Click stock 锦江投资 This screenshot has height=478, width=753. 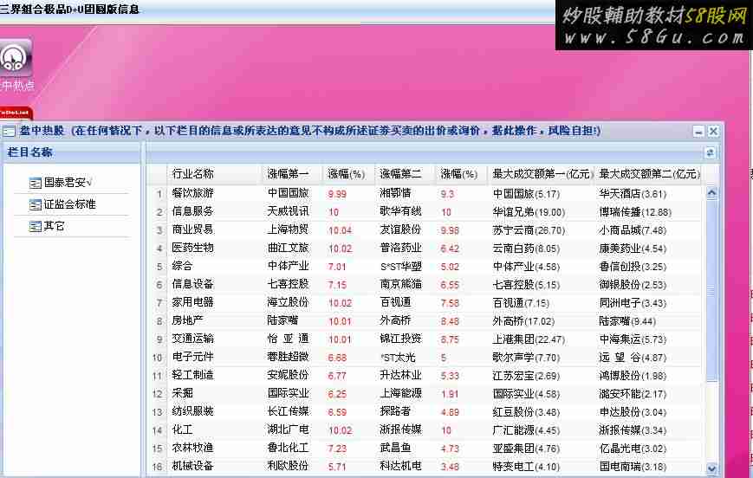pos(400,339)
